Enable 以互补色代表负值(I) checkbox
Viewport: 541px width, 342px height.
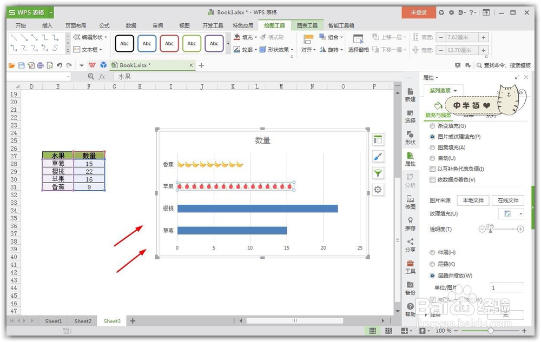432,169
